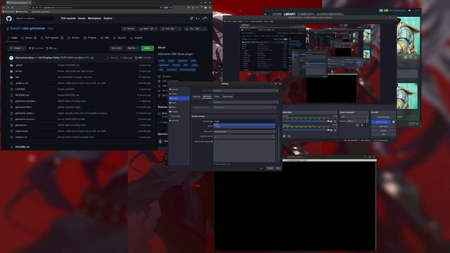The height and width of the screenshot is (253, 450).
Task: Open the Star list dropdown arrow
Action: [205, 29]
